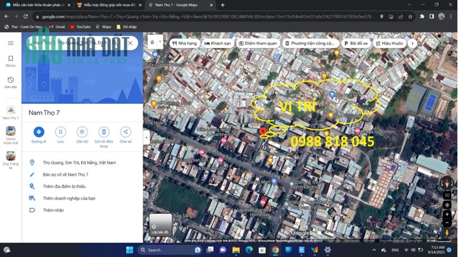The width and height of the screenshot is (460, 257).
Task: Switch to the Mẫu hợp đồng góp vốn tab
Action: (110, 5)
